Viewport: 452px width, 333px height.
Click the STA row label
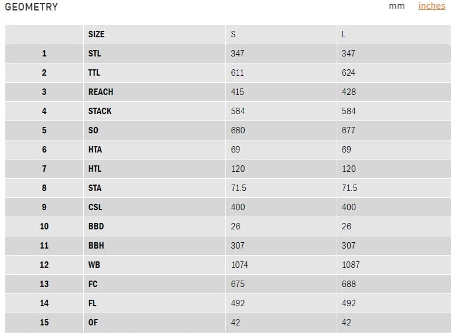tap(94, 188)
